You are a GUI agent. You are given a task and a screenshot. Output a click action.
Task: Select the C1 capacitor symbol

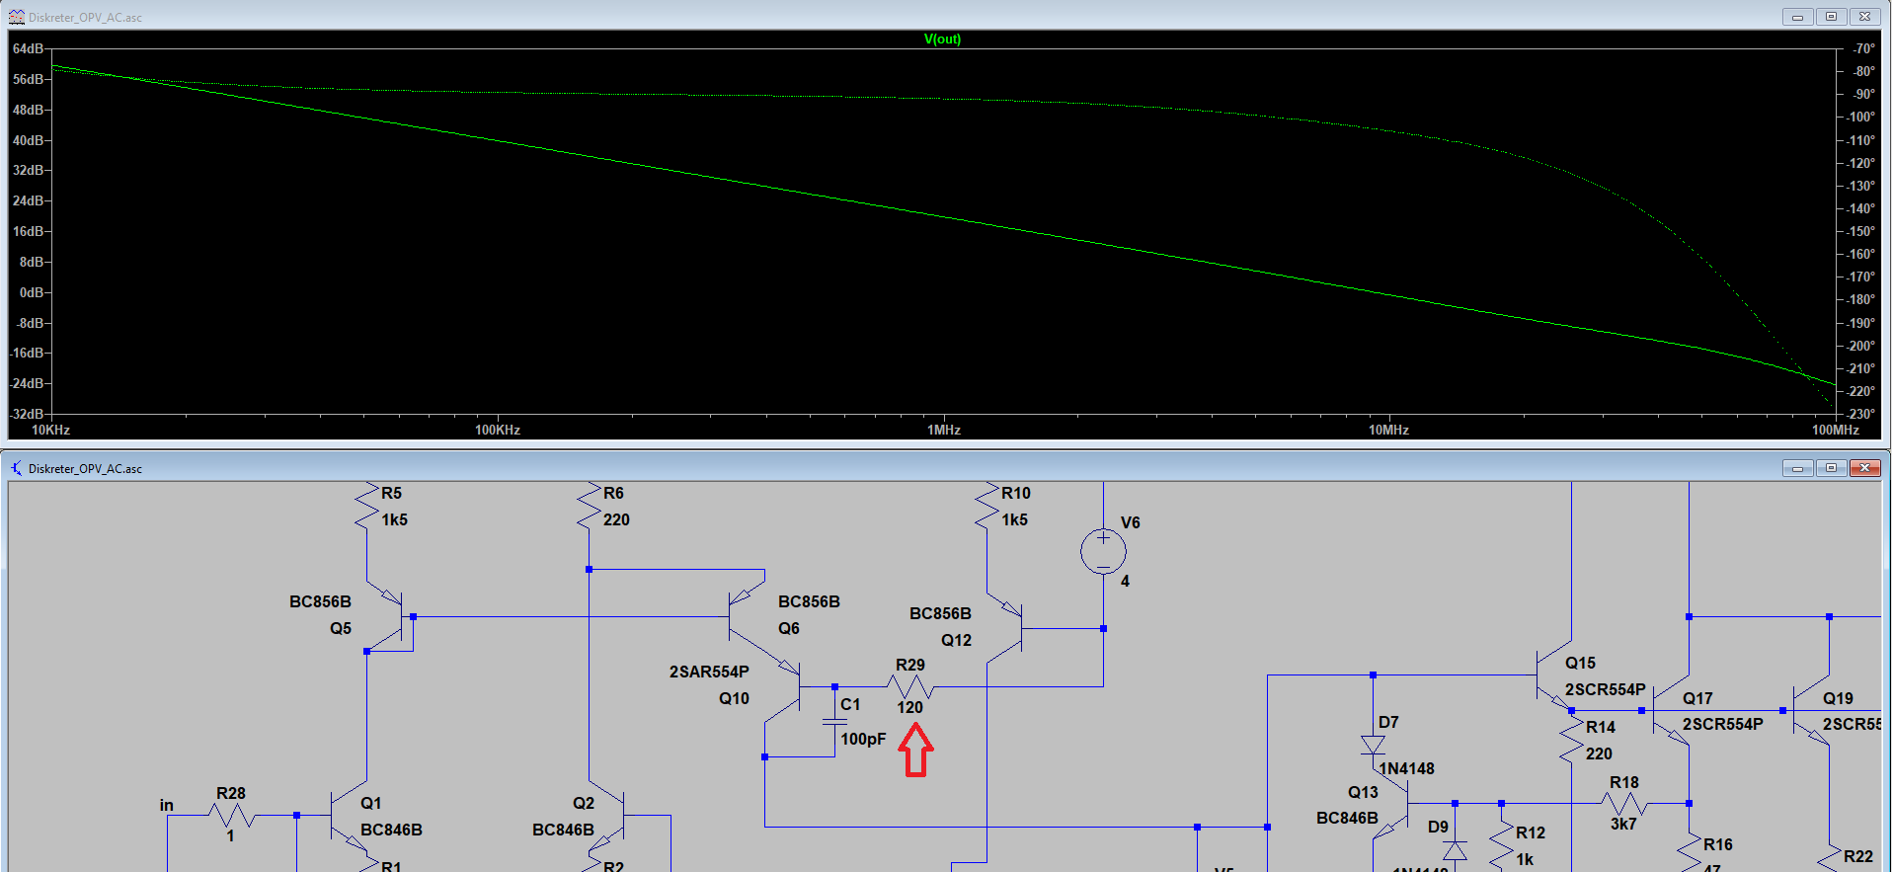pos(834,722)
